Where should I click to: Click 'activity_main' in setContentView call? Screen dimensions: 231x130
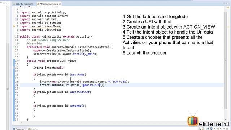(x=83, y=54)
